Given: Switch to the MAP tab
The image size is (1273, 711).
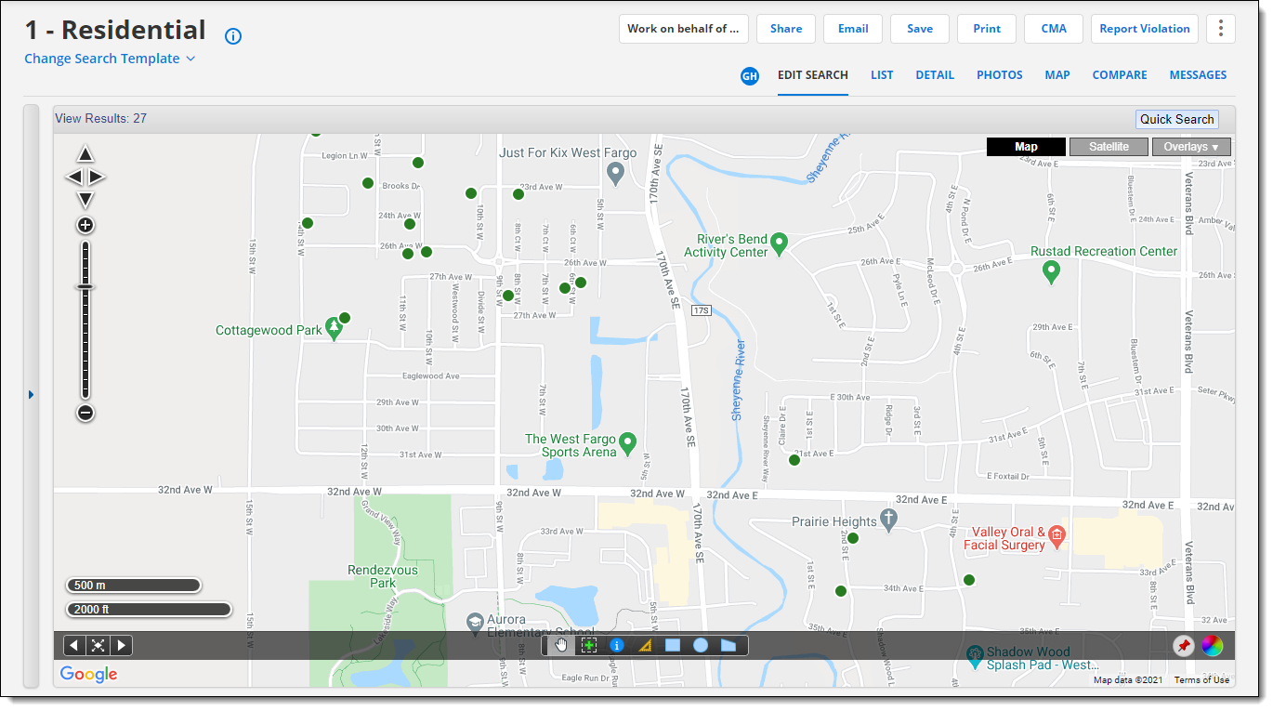Looking at the screenshot, I should point(1057,75).
